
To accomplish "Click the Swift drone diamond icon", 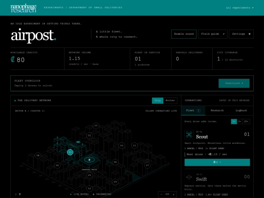I will point(189,177).
